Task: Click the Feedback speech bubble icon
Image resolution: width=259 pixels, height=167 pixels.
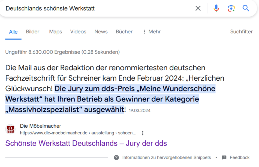Action: 224,157
